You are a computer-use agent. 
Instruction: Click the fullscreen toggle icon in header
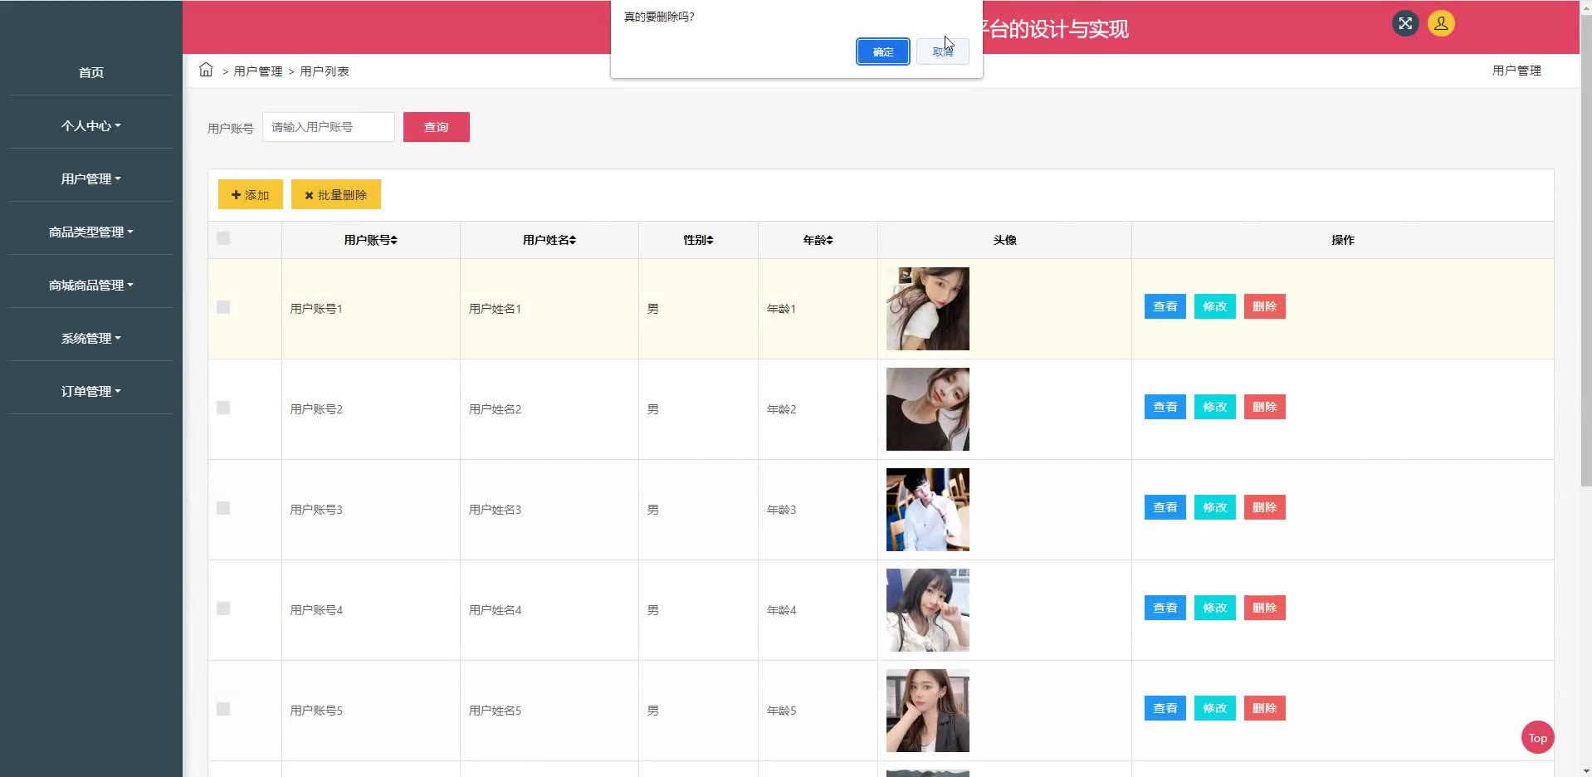pyautogui.click(x=1405, y=23)
